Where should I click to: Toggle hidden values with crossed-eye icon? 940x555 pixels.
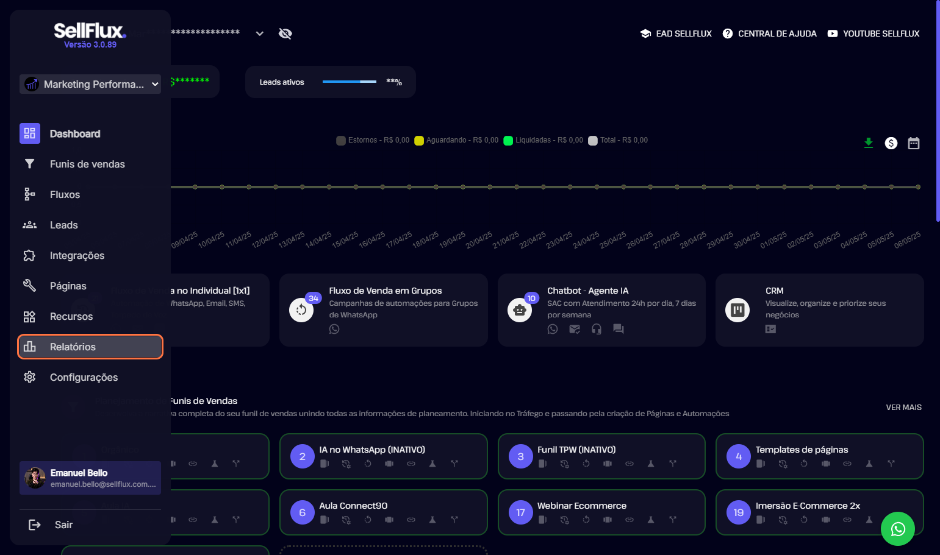coord(285,34)
